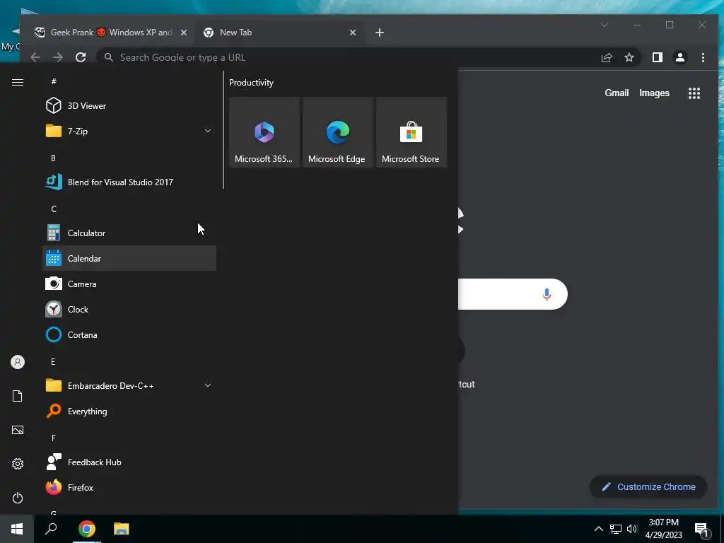Screen dimensions: 724x543
Task: Show hidden system tray icons
Action: pyautogui.click(x=598, y=529)
